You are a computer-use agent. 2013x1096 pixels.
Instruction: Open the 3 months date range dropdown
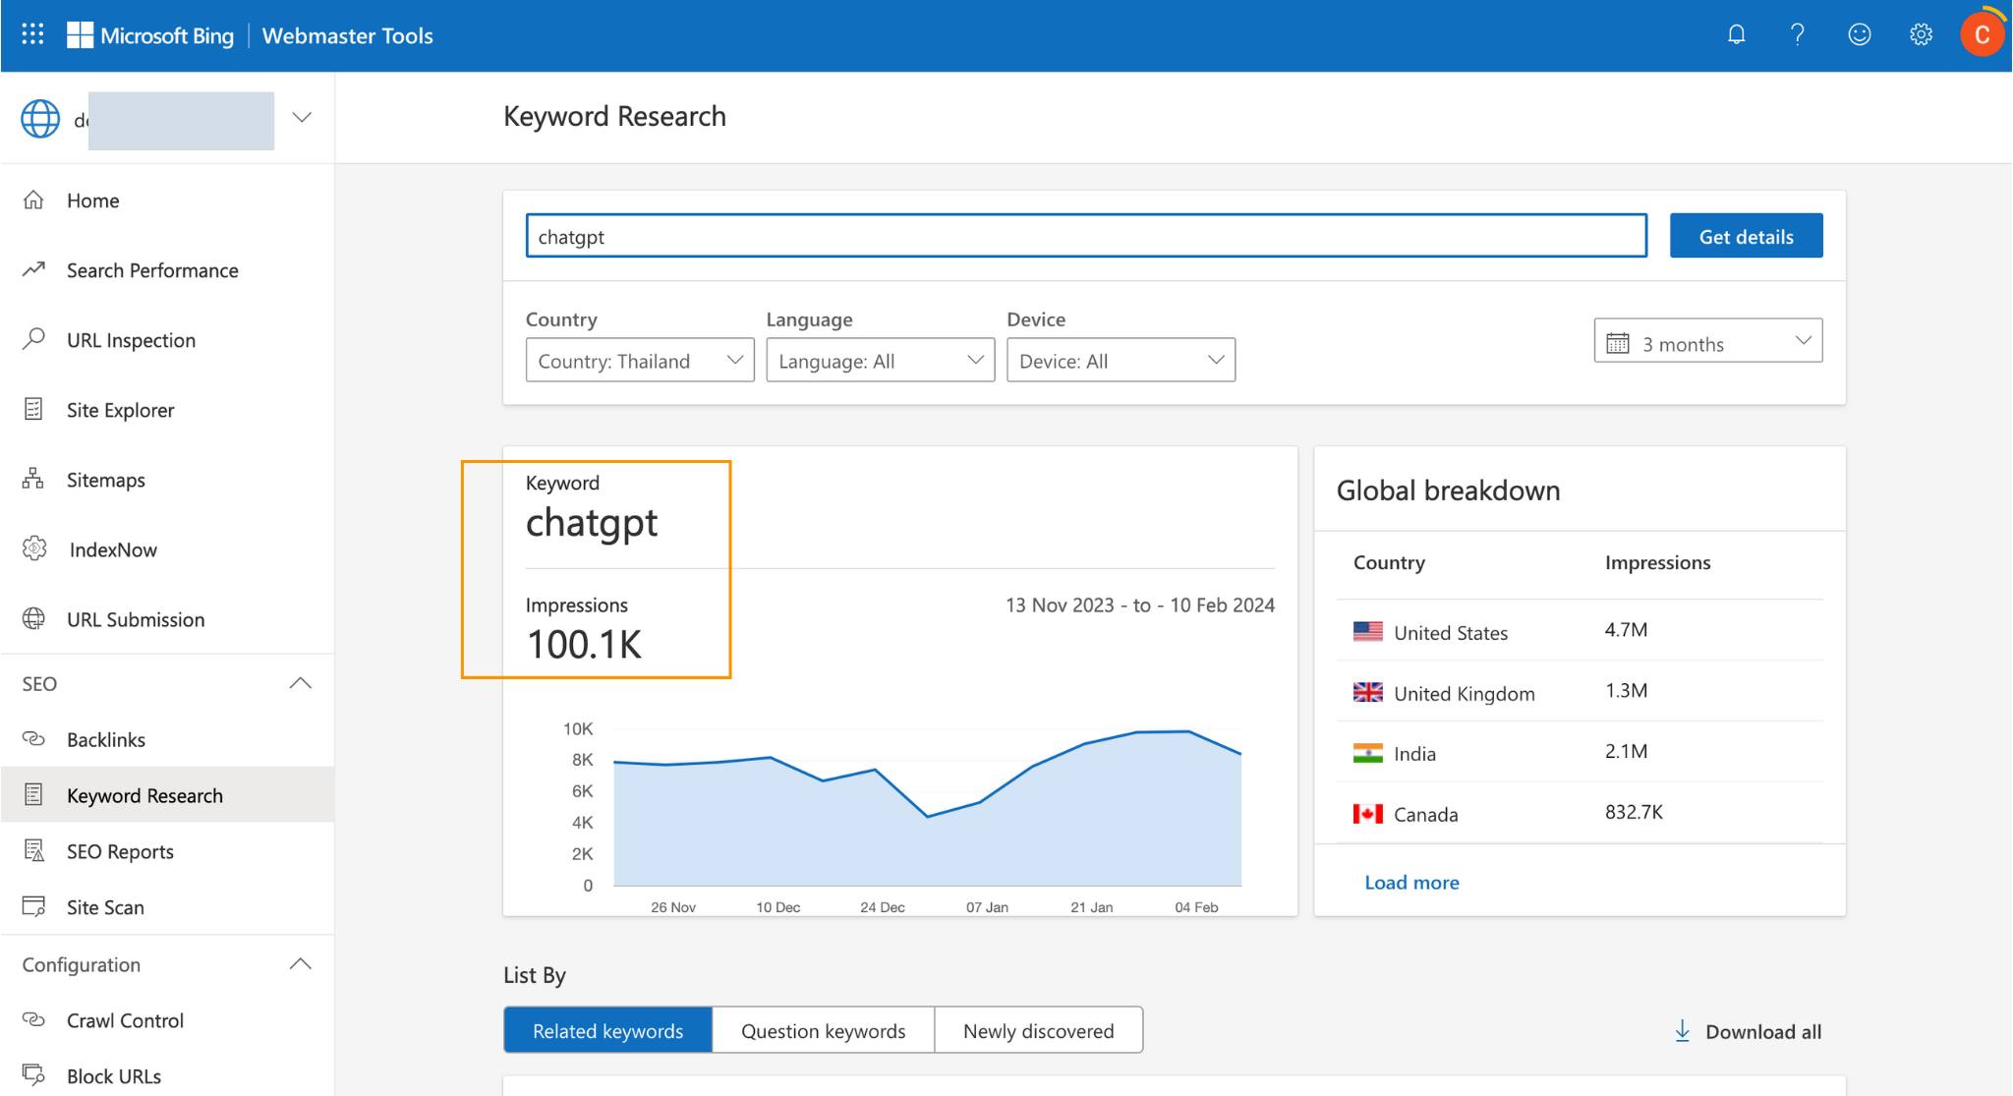pos(1707,341)
